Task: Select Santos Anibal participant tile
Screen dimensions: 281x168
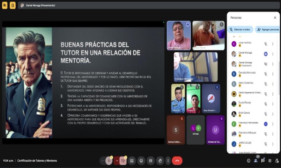Action: pos(176,130)
